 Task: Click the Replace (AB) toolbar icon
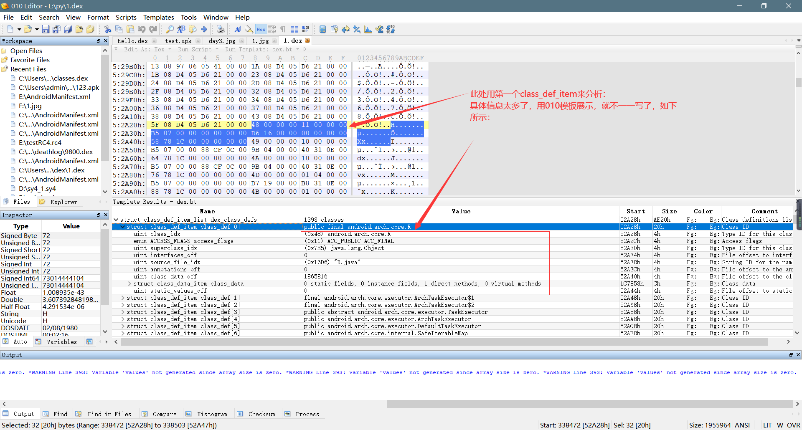[x=181, y=29]
